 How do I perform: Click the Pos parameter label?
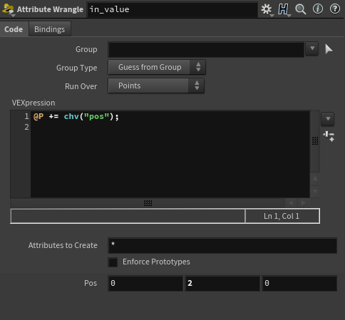(91, 283)
